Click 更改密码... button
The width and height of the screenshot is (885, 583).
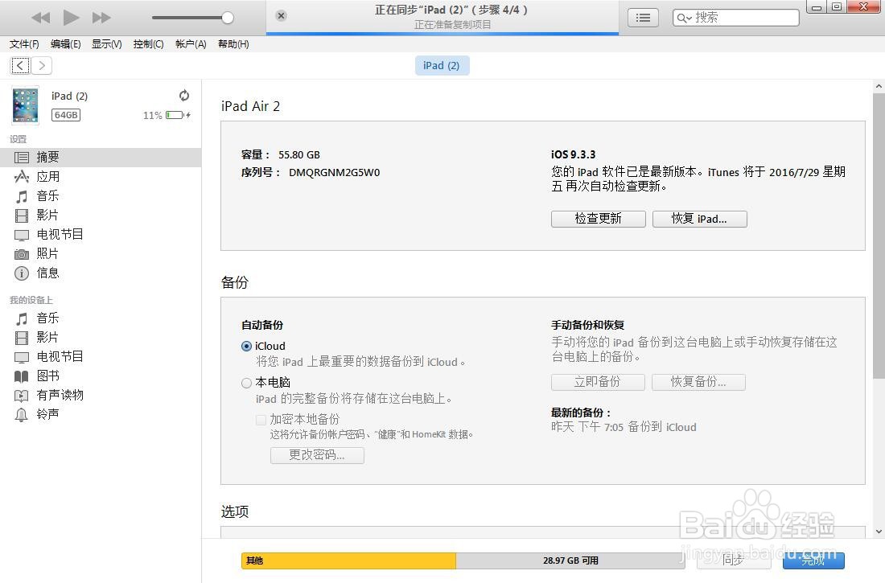tap(317, 455)
